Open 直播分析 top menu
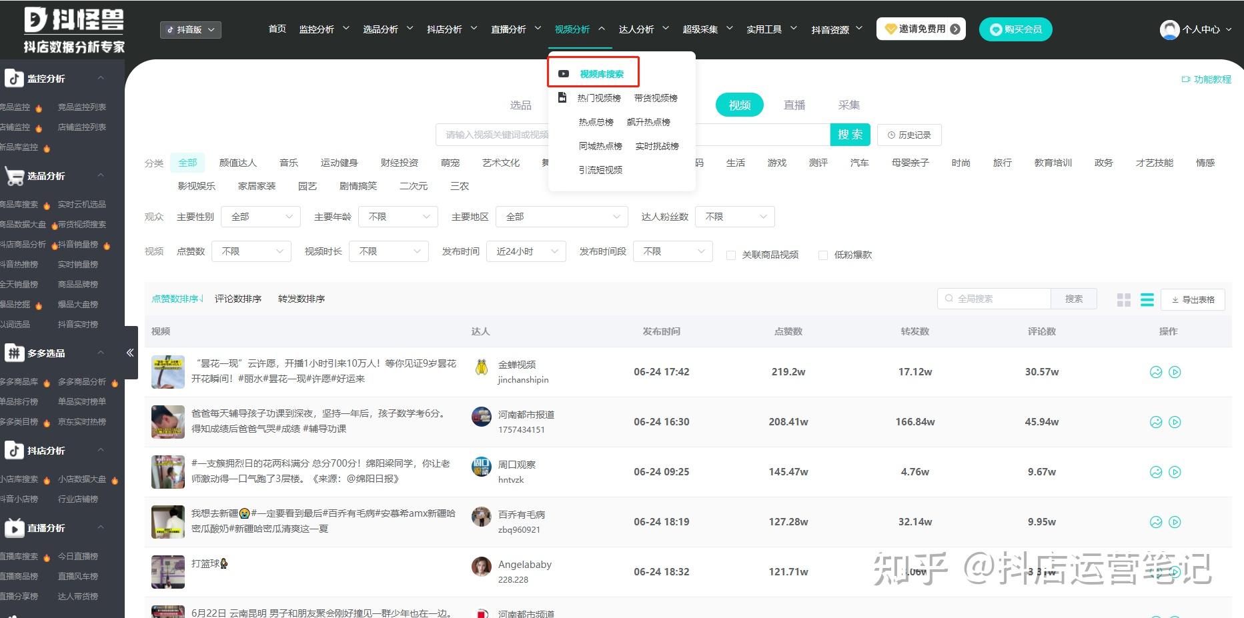Screen dimensions: 1244x618 [x=516, y=29]
